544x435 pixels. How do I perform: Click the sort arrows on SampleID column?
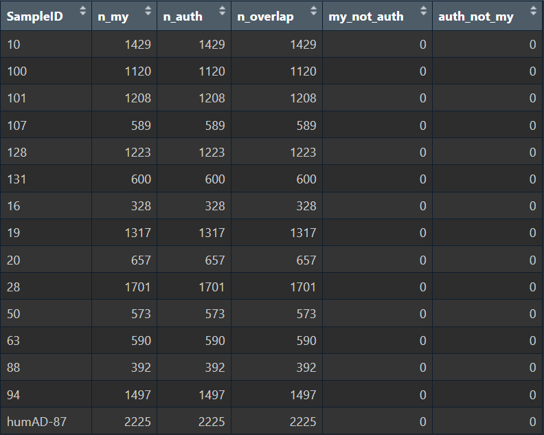(x=83, y=11)
